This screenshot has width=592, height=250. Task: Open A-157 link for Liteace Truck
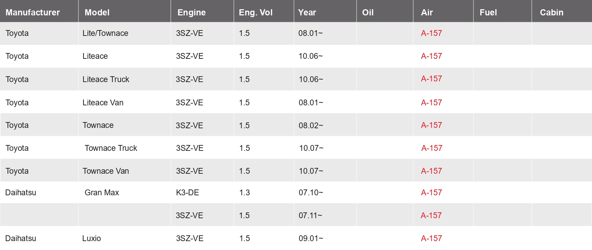[x=431, y=79]
